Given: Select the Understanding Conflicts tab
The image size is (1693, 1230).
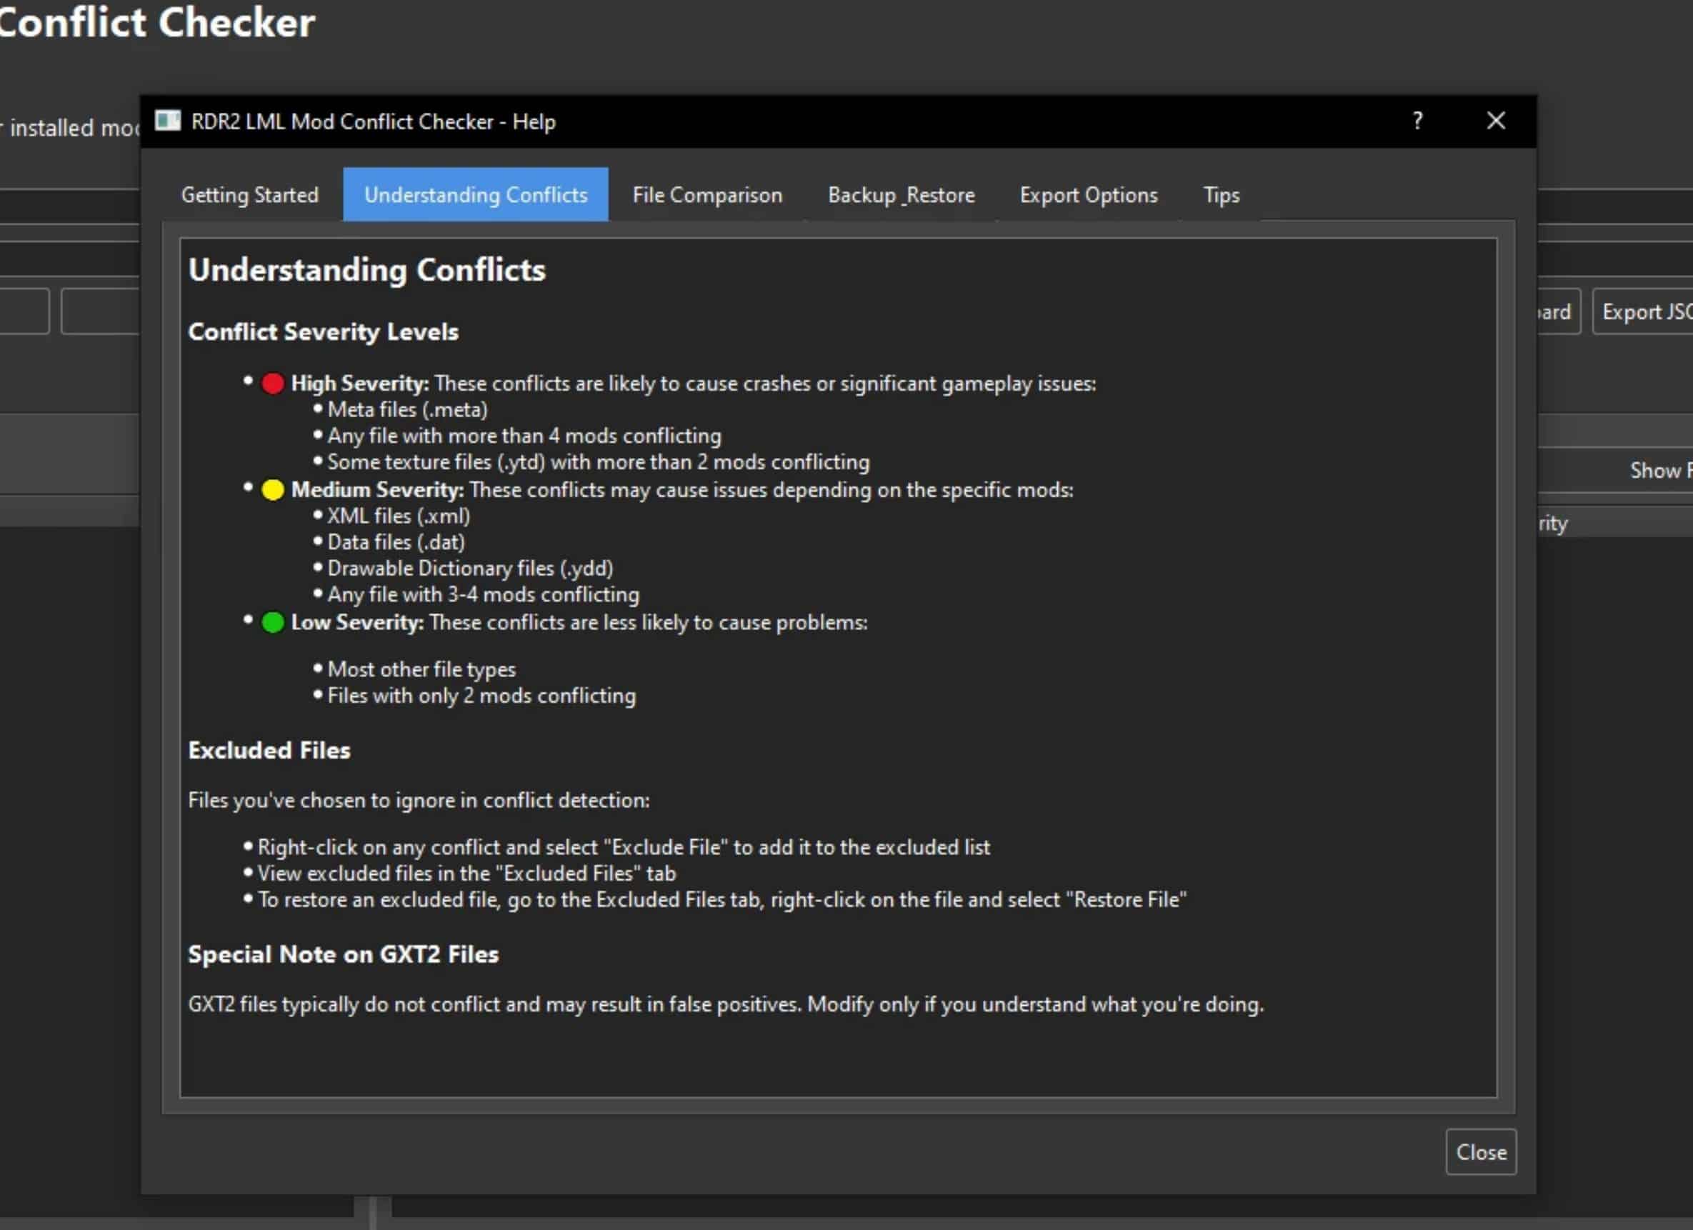Looking at the screenshot, I should pyautogui.click(x=476, y=195).
